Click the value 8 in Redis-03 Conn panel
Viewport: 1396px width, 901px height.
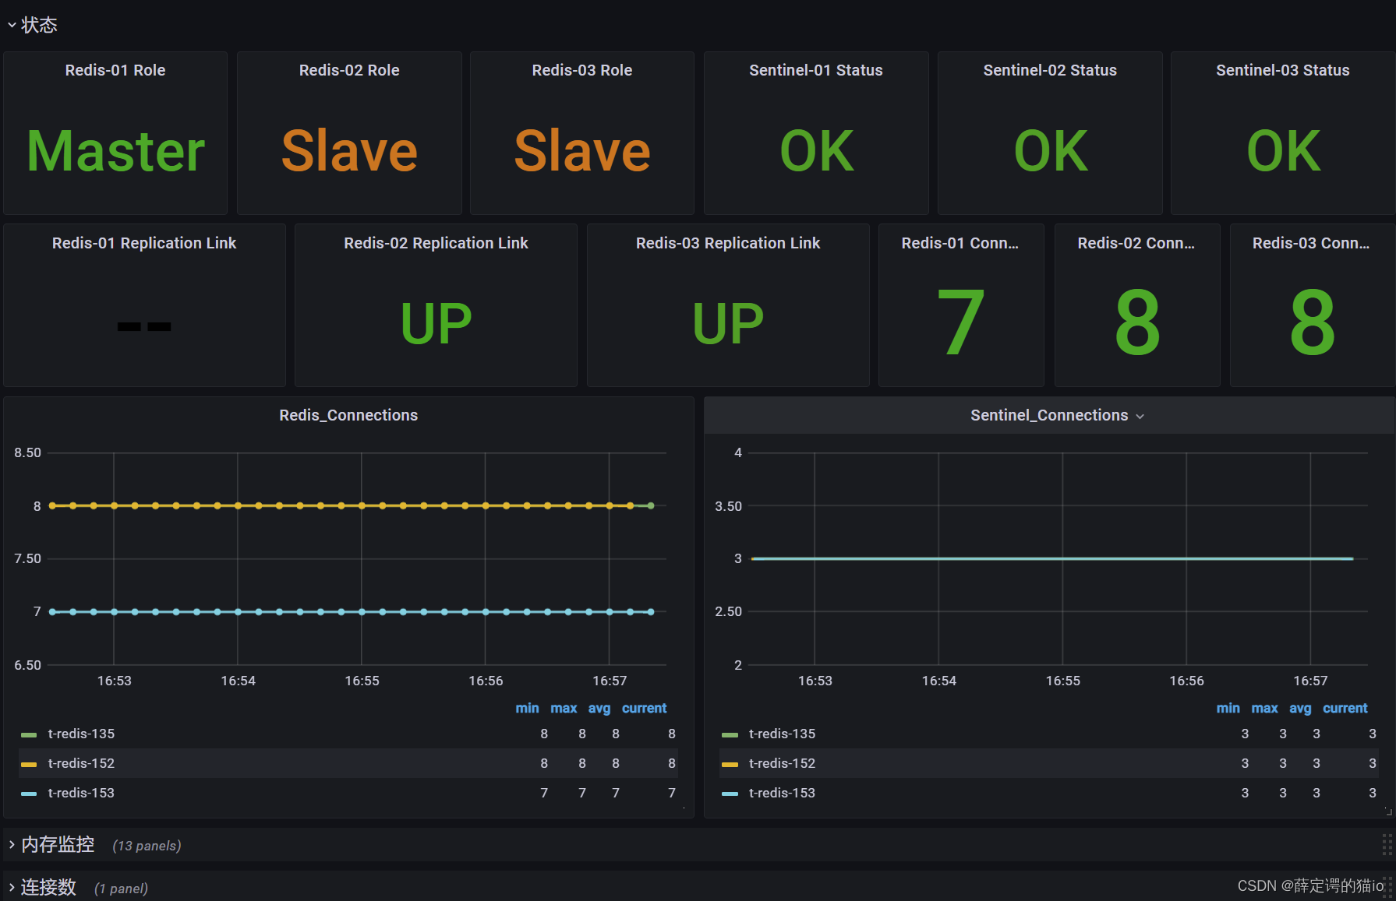(1313, 322)
